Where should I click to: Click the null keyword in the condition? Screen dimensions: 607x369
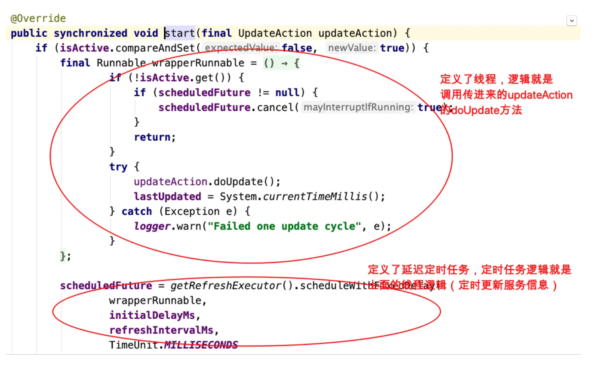[287, 93]
